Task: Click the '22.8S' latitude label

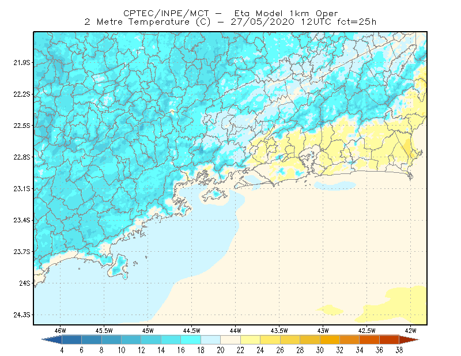Action: (x=22, y=157)
